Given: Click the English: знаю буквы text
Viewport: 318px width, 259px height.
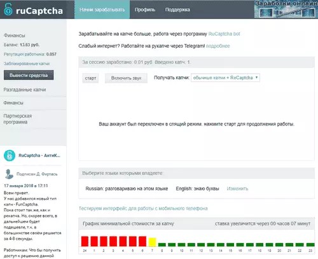Looking at the screenshot, I should point(197,188).
